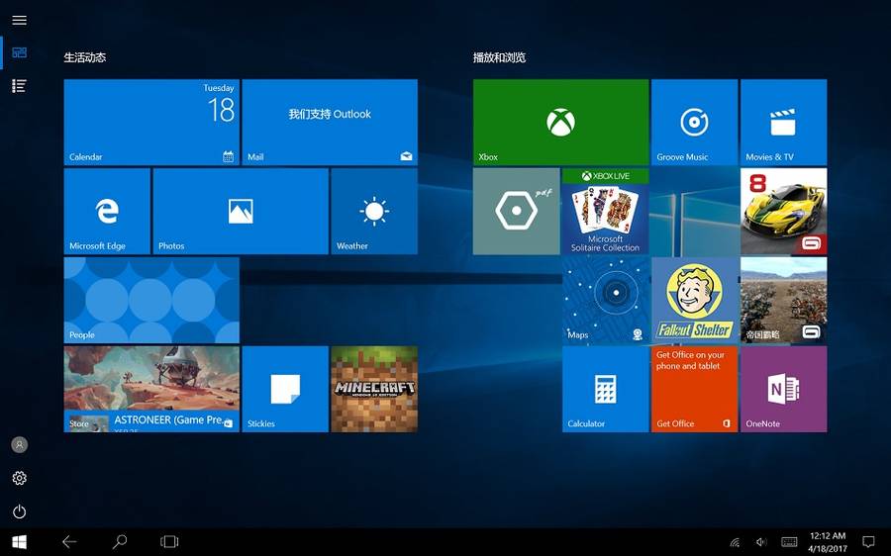Open the Xbox tile
Screen dimensions: 891x556
pos(560,122)
